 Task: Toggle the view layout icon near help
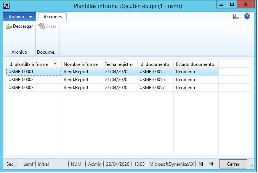tap(236, 16)
